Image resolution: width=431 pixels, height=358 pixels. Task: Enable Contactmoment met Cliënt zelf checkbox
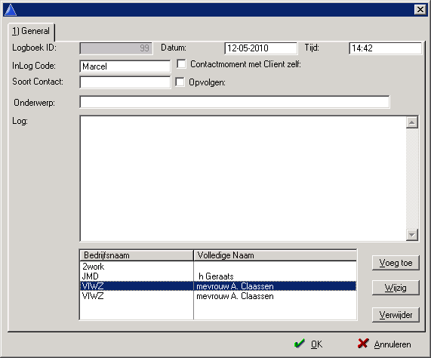[181, 63]
